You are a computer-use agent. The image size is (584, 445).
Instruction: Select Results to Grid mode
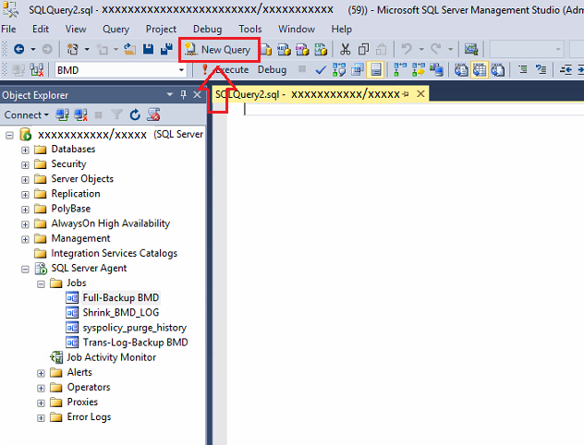point(480,70)
